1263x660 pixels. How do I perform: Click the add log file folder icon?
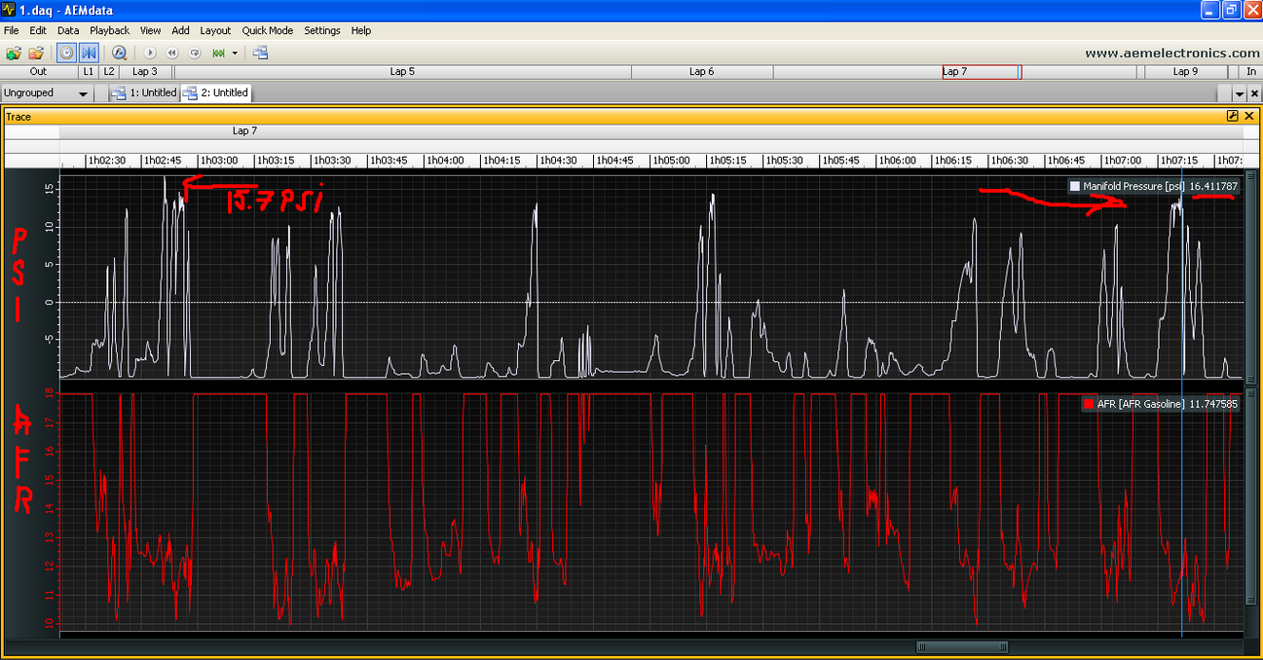pos(14,53)
